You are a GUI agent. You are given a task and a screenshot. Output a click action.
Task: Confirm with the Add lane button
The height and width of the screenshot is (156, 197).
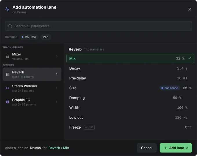pos(176,148)
